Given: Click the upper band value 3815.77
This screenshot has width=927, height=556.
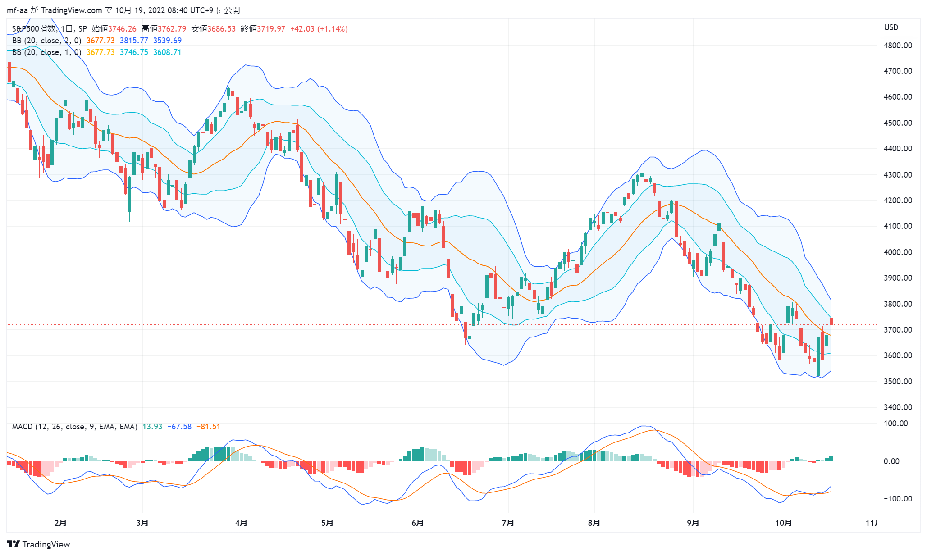Looking at the screenshot, I should 134,41.
